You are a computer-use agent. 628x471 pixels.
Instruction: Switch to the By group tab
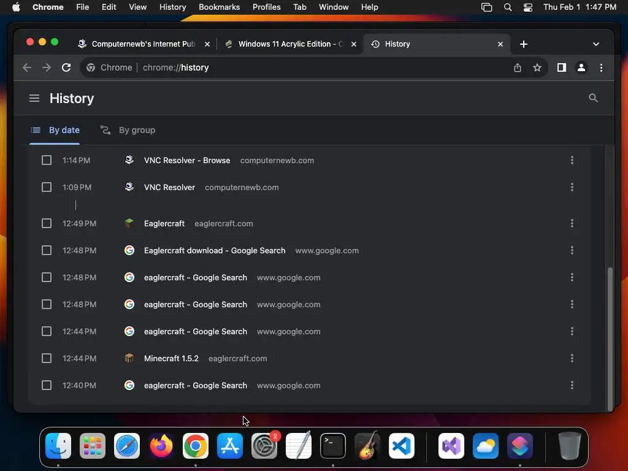[x=128, y=130]
